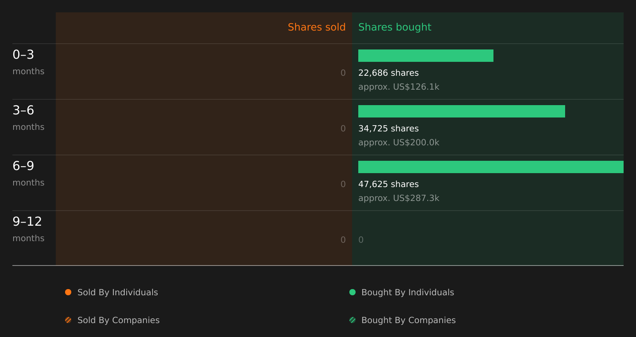
Task: Click the orange Sold By Individuals legend dot
Action: (x=68, y=292)
